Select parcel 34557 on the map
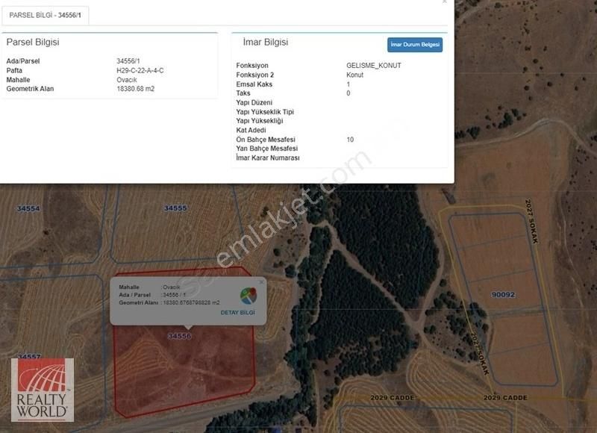597x433 pixels. (28, 357)
